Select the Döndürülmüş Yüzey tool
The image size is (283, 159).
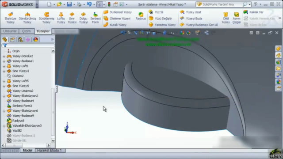coord(27,18)
